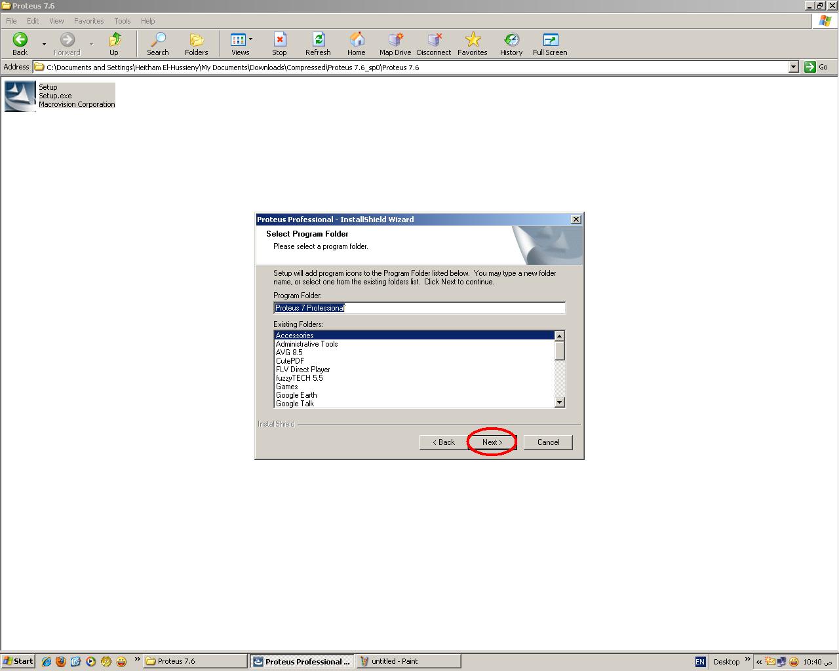Select Accessories in Existing Folders
Viewport: 839px width, 671px height.
point(414,335)
